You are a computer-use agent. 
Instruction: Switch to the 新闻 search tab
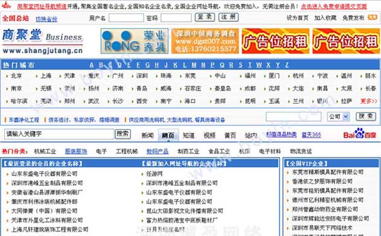147,135
